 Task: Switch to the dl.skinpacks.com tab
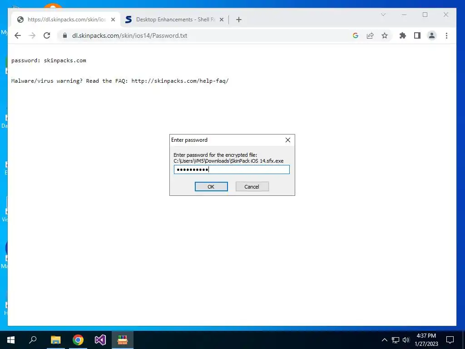tap(66, 20)
